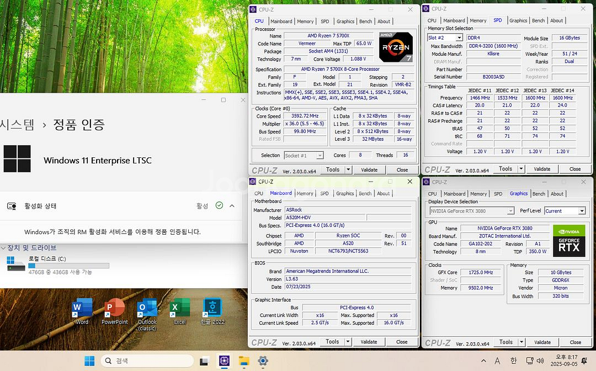596x371 pixels.
Task: Click the serial number B2003A5D field
Action: click(493, 77)
